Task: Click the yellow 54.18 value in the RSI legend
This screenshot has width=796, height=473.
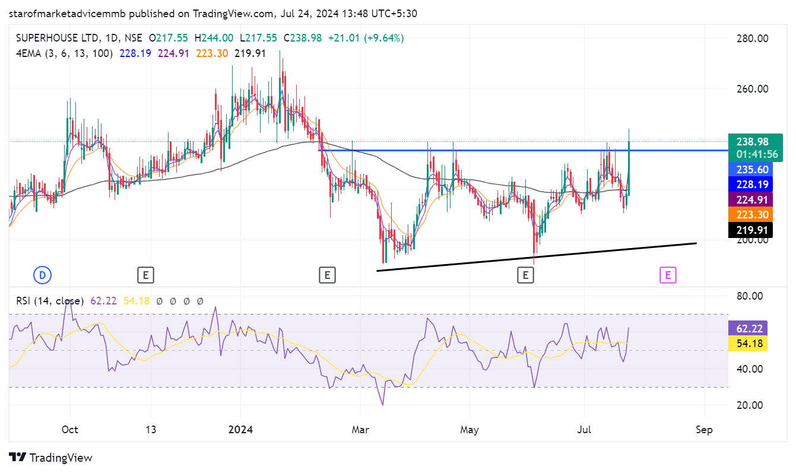Action: pyautogui.click(x=135, y=301)
